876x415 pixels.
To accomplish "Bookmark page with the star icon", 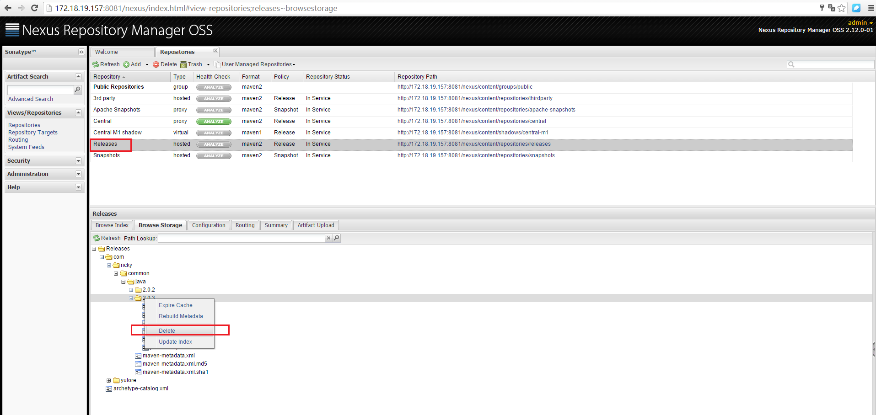I will tap(841, 8).
